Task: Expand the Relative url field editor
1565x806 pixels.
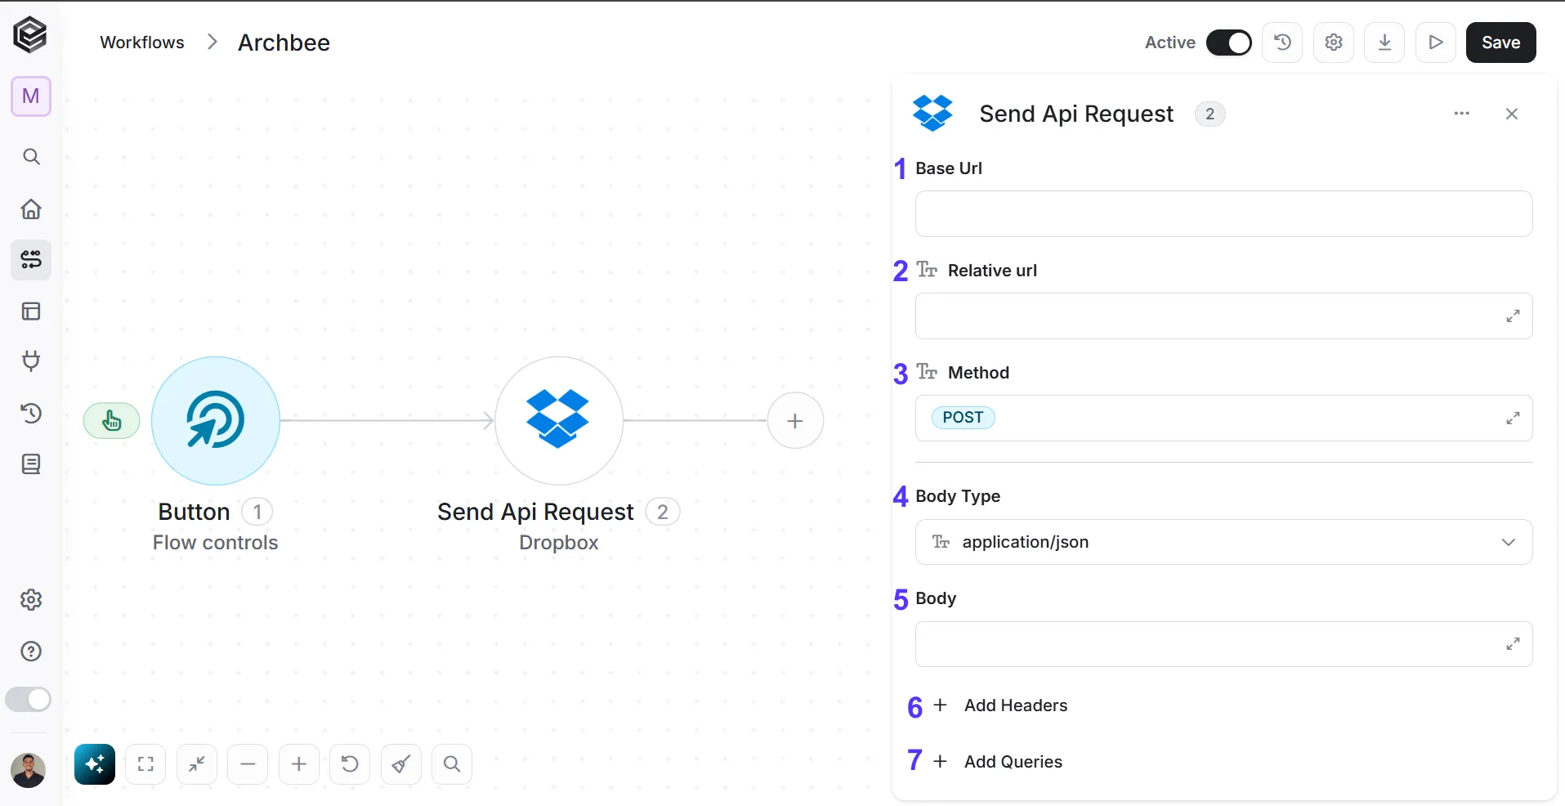Action: (1513, 316)
